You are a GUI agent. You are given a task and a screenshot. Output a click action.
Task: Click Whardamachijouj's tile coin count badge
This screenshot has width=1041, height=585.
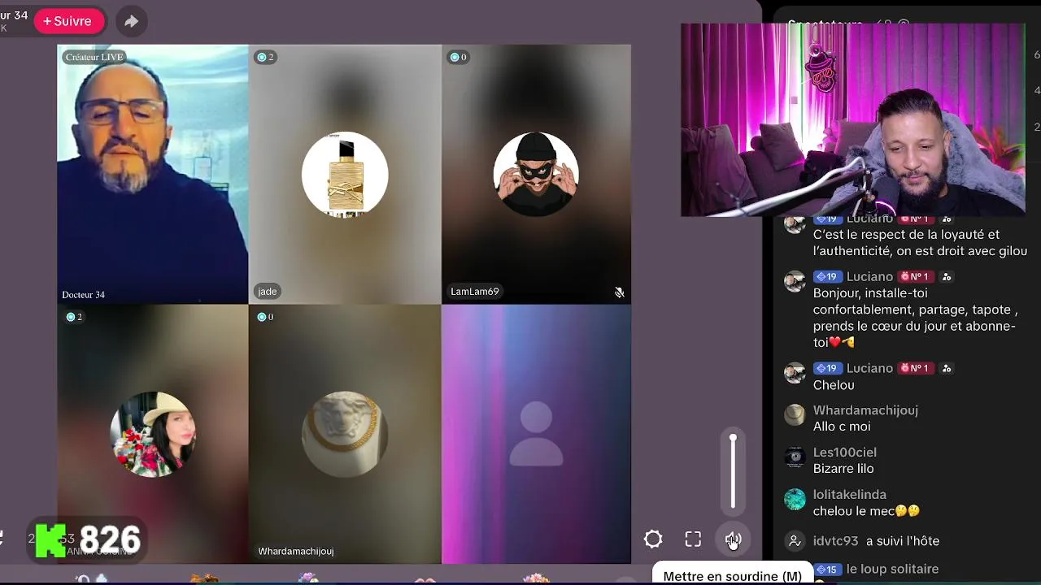(x=265, y=317)
